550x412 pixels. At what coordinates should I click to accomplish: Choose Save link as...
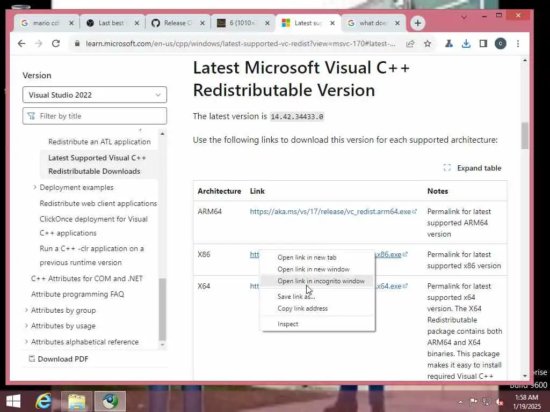tap(317, 297)
